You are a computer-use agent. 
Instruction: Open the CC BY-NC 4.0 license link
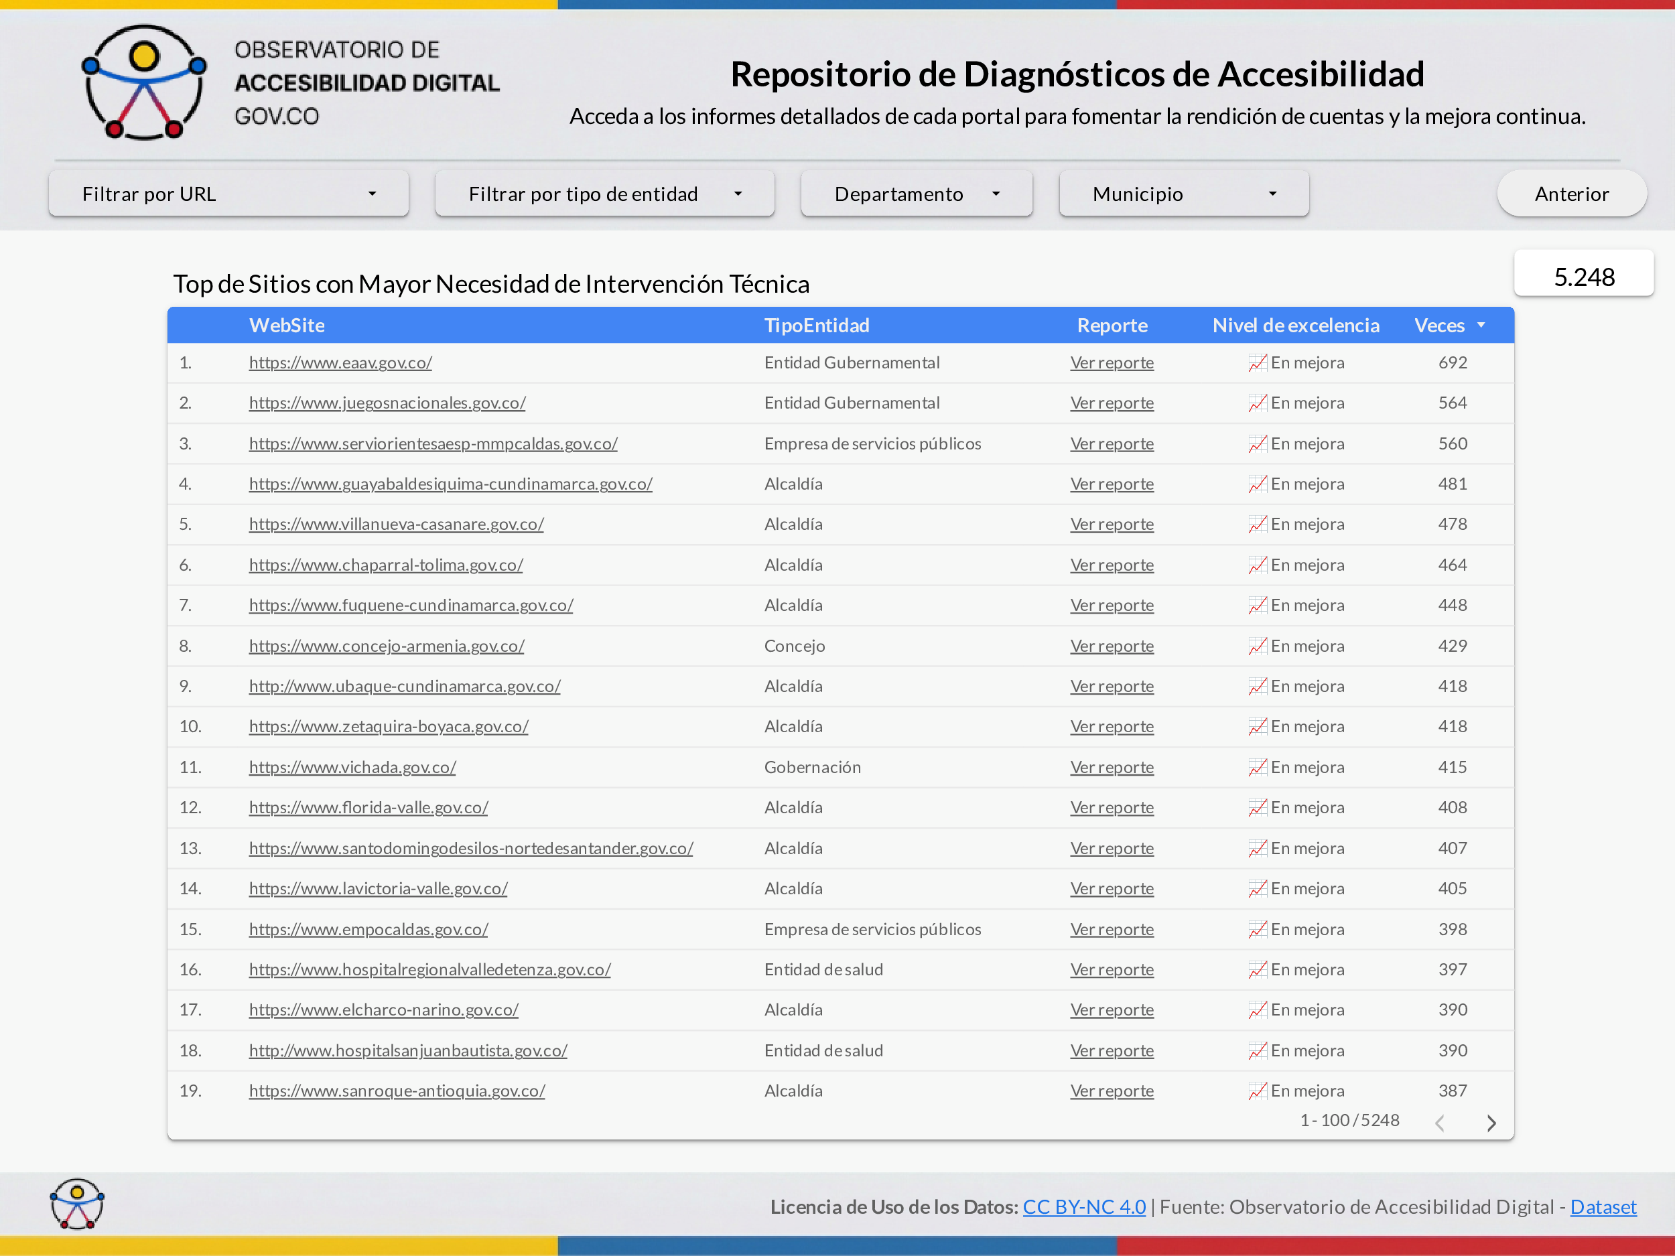coord(1084,1207)
